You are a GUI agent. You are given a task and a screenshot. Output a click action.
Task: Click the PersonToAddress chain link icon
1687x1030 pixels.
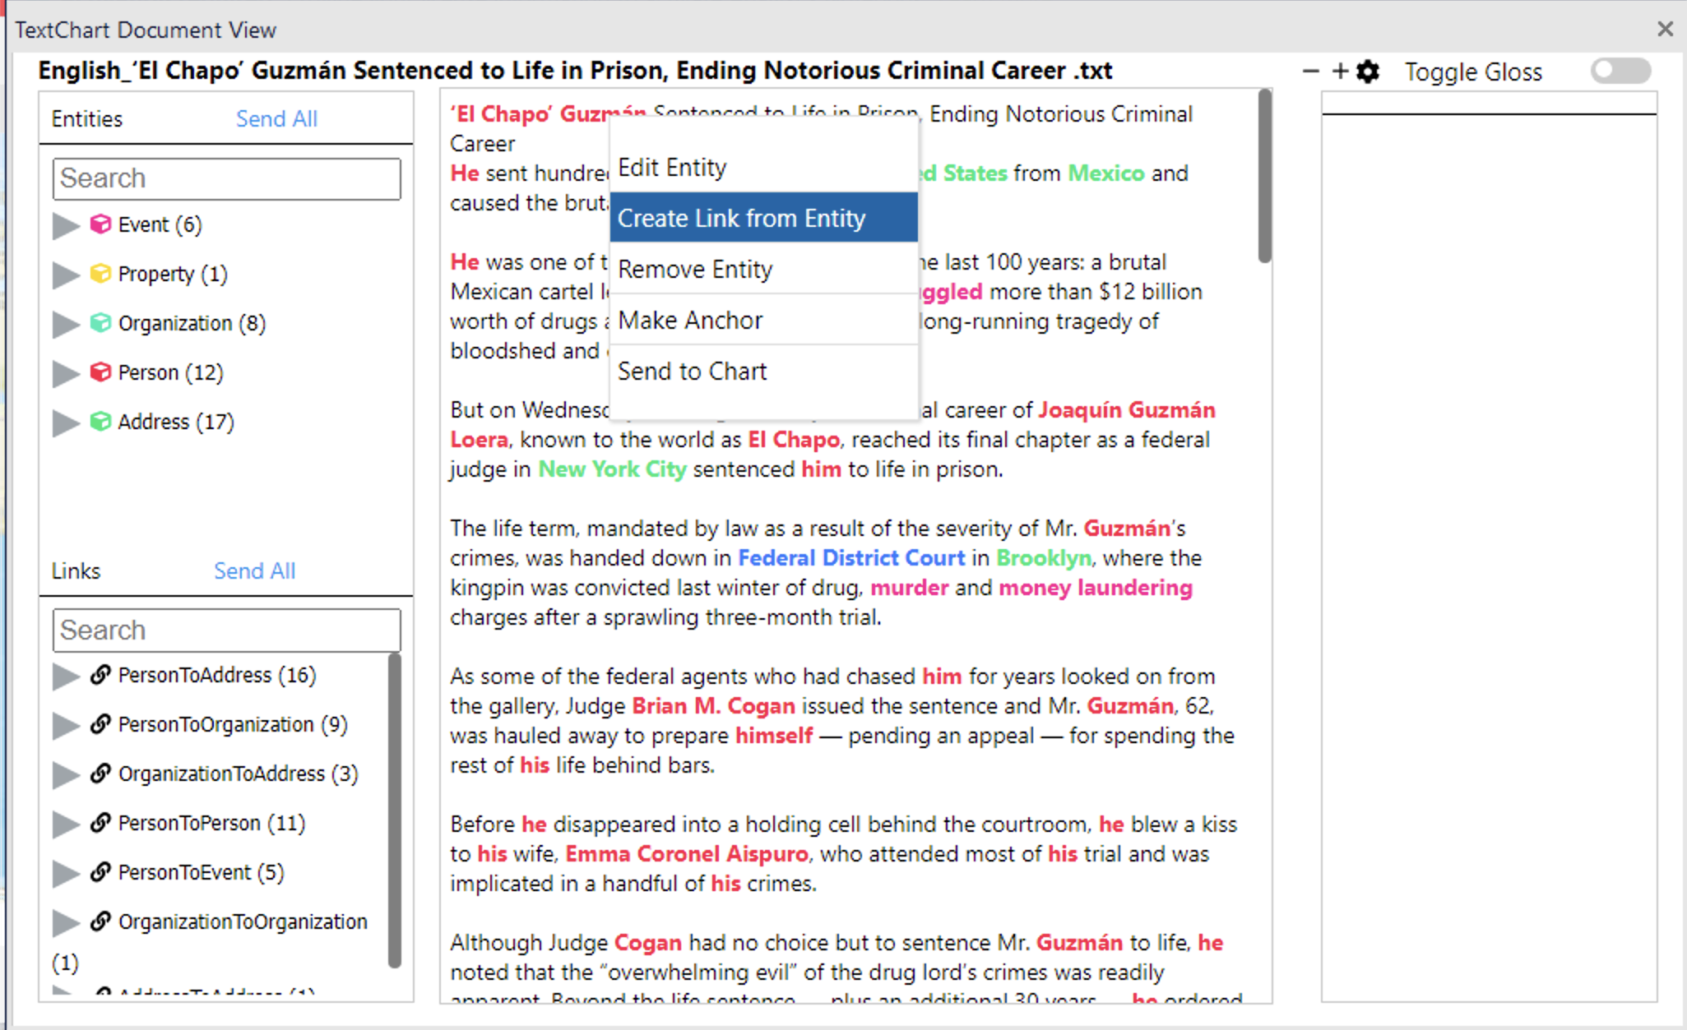pos(100,675)
